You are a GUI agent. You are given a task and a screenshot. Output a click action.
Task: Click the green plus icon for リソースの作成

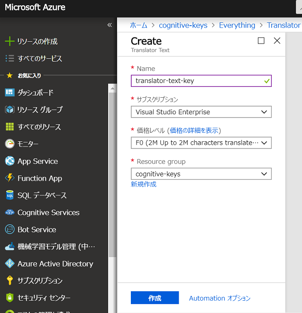(x=9, y=41)
